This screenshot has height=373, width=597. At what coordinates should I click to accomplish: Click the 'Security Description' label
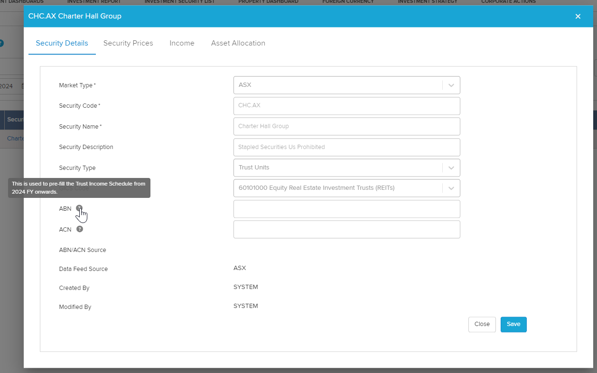click(86, 147)
